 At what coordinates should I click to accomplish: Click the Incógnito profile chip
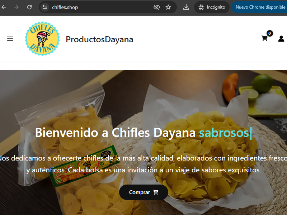212,7
